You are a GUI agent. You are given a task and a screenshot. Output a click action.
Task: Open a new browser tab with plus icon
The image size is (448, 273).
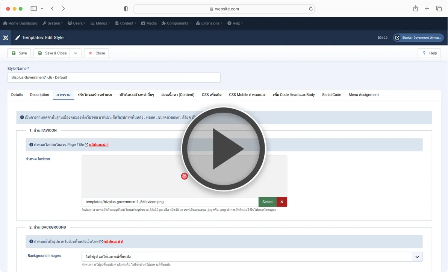tap(427, 9)
